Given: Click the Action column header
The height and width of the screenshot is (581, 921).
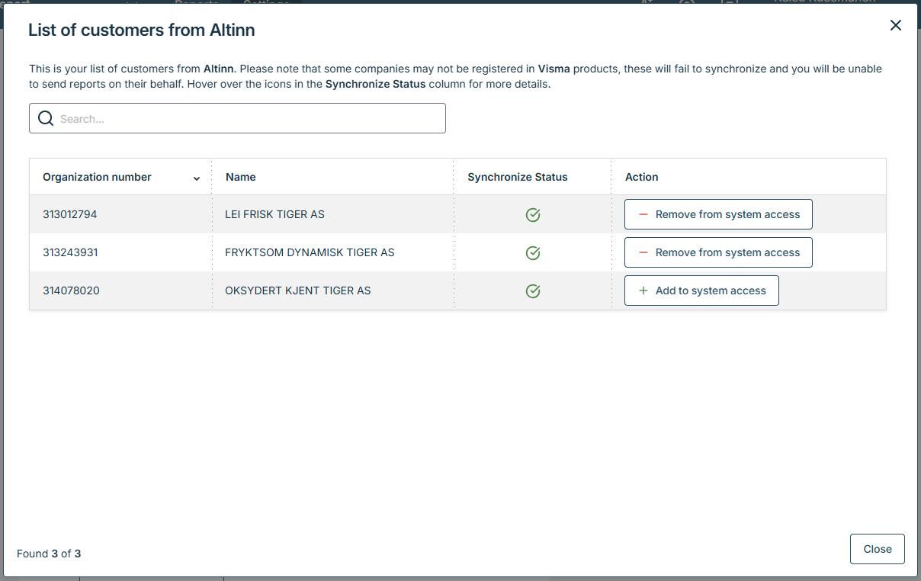Looking at the screenshot, I should click(x=641, y=177).
